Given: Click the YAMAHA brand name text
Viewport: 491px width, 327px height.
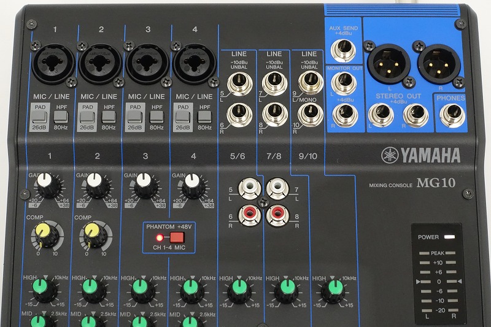Looking at the screenshot, I should click(x=430, y=155).
